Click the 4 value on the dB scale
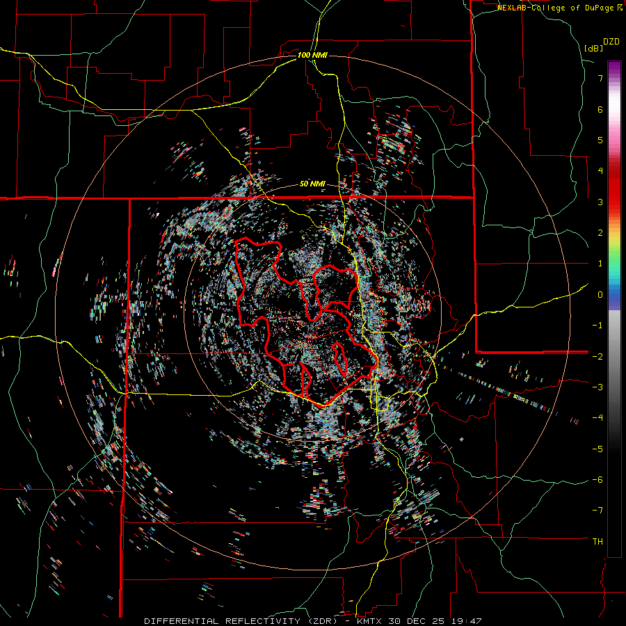 pyautogui.click(x=600, y=170)
